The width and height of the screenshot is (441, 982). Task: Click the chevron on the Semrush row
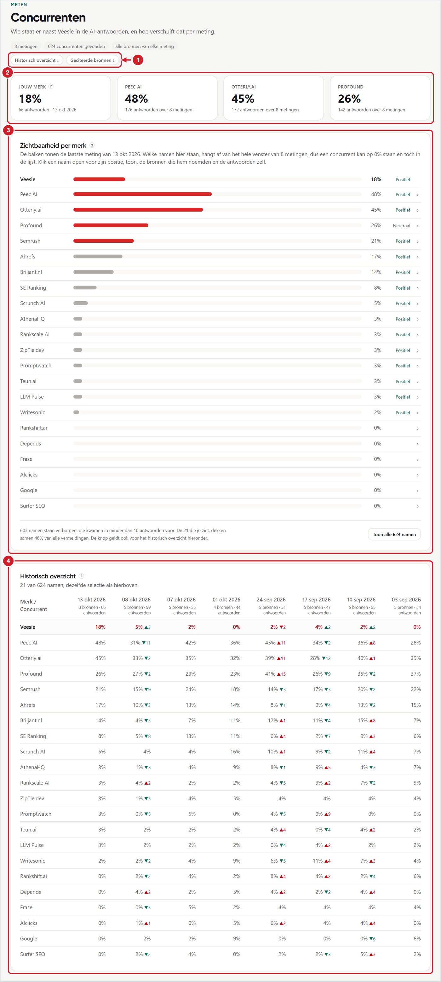tap(418, 241)
